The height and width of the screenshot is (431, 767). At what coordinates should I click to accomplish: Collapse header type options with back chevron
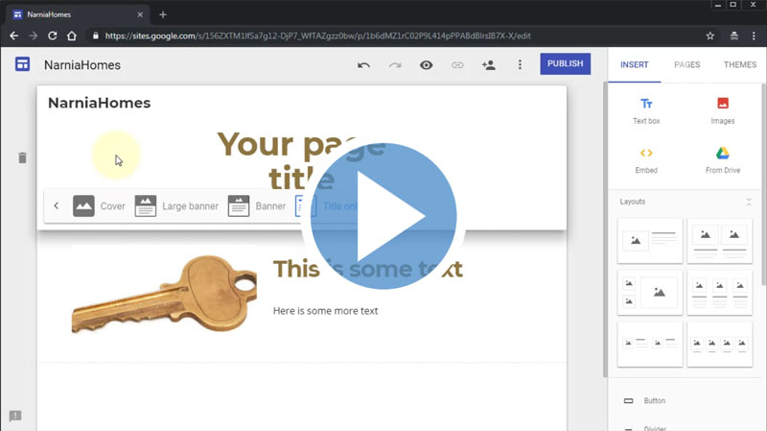click(x=56, y=205)
